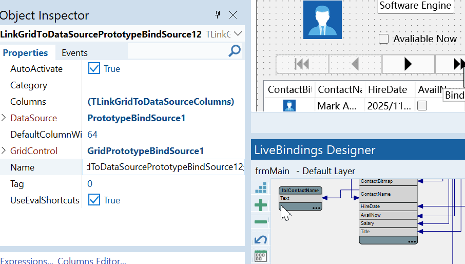Viewport: 465px width, 264px height.
Task: Click the Name property value field
Action: click(x=164, y=167)
